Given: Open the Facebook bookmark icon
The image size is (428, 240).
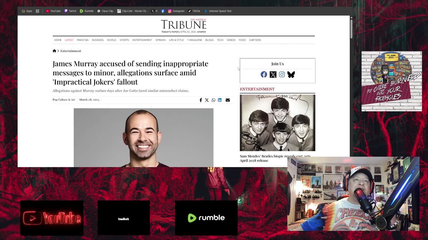Looking at the screenshot, I should point(163,11).
